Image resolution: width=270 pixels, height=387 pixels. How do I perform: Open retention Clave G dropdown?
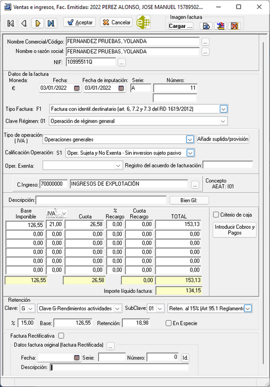pyautogui.click(x=30, y=308)
